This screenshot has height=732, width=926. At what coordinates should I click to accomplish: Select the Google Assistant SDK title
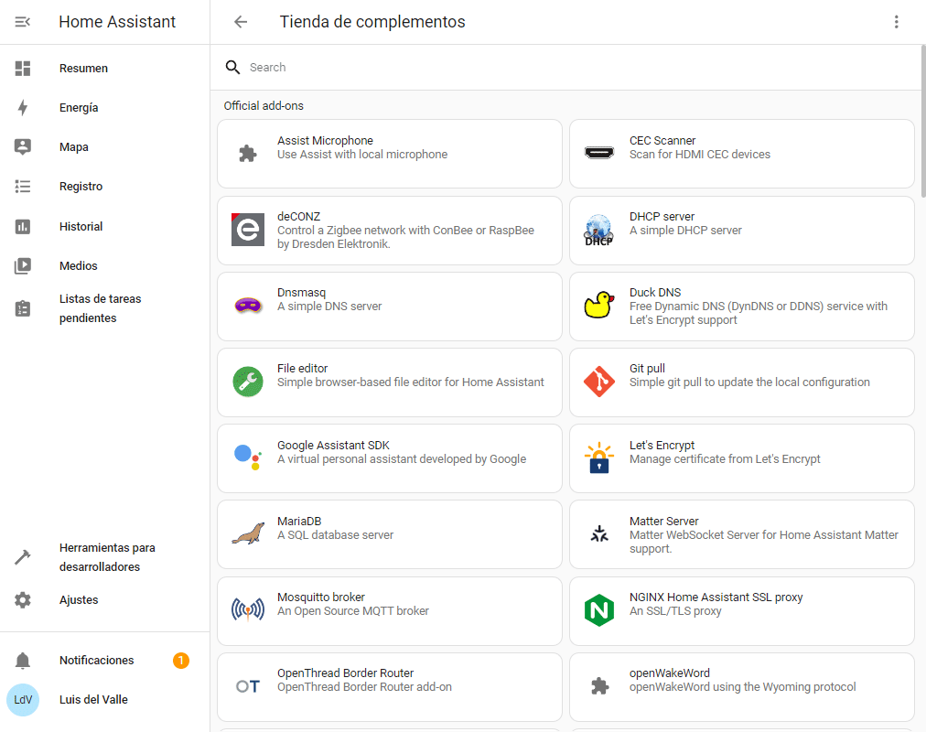[333, 445]
